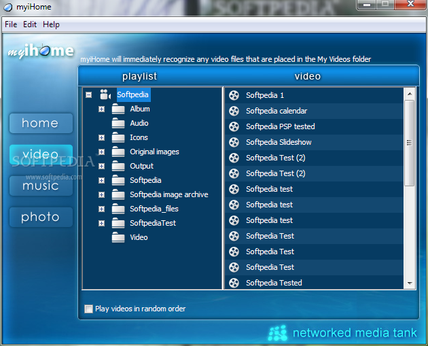The image size is (428, 346).
Task: Click the networked media tank logo icon
Action: (277, 333)
